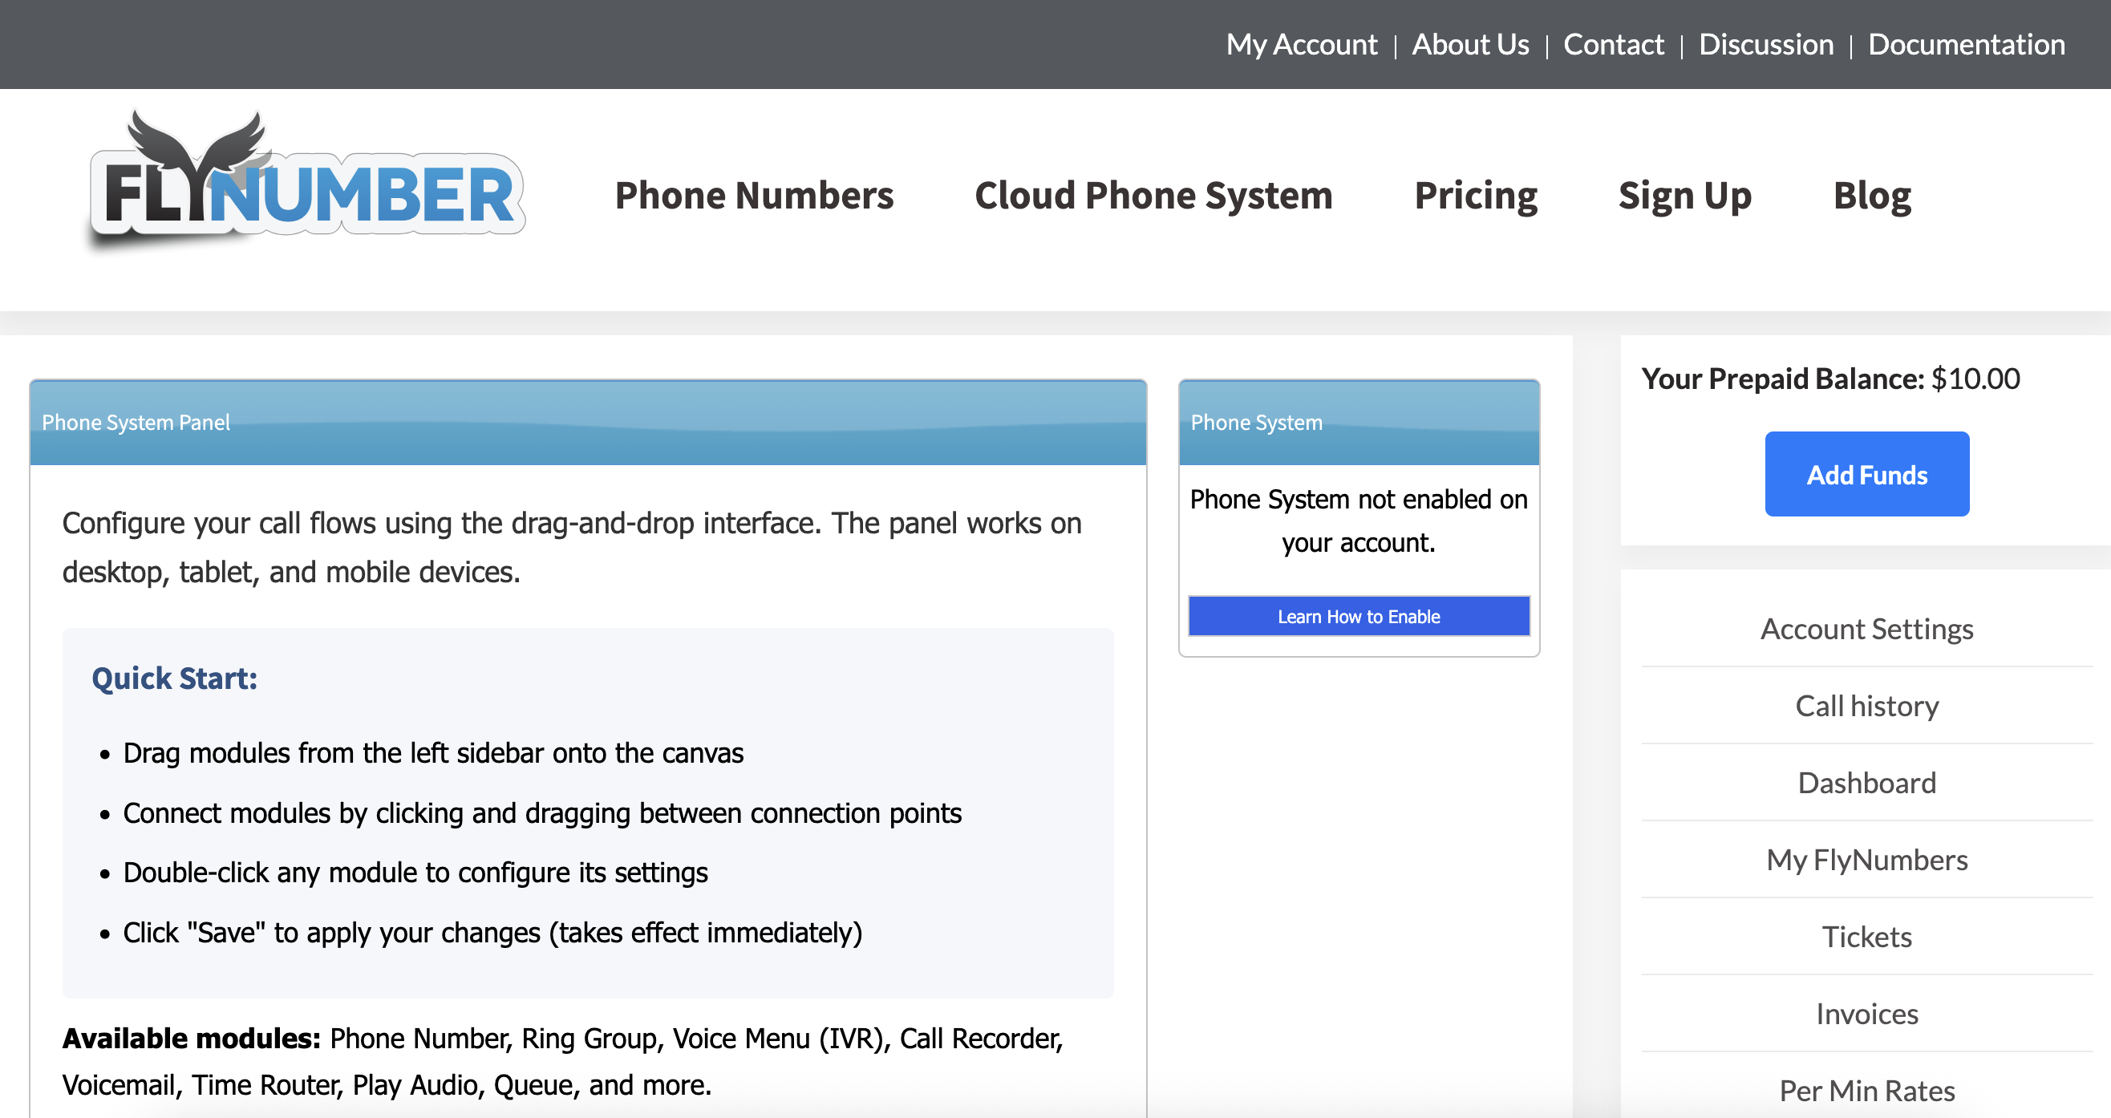
Task: Go to the Pricing menu item
Action: (x=1475, y=195)
